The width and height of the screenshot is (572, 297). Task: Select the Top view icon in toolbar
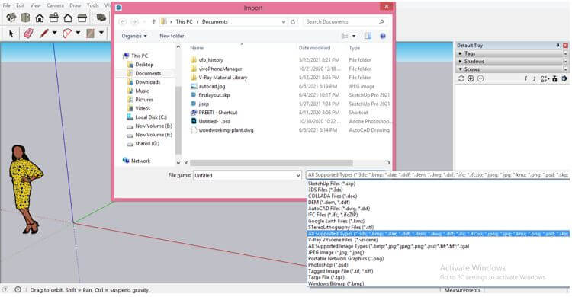pyautogui.click(x=25, y=18)
